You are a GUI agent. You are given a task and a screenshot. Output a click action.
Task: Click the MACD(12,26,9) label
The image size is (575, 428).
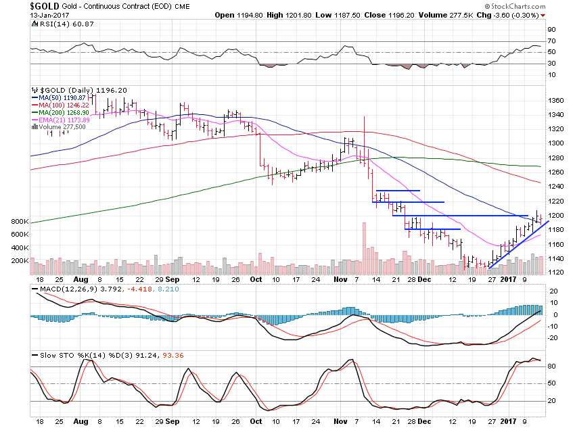pyautogui.click(x=68, y=289)
